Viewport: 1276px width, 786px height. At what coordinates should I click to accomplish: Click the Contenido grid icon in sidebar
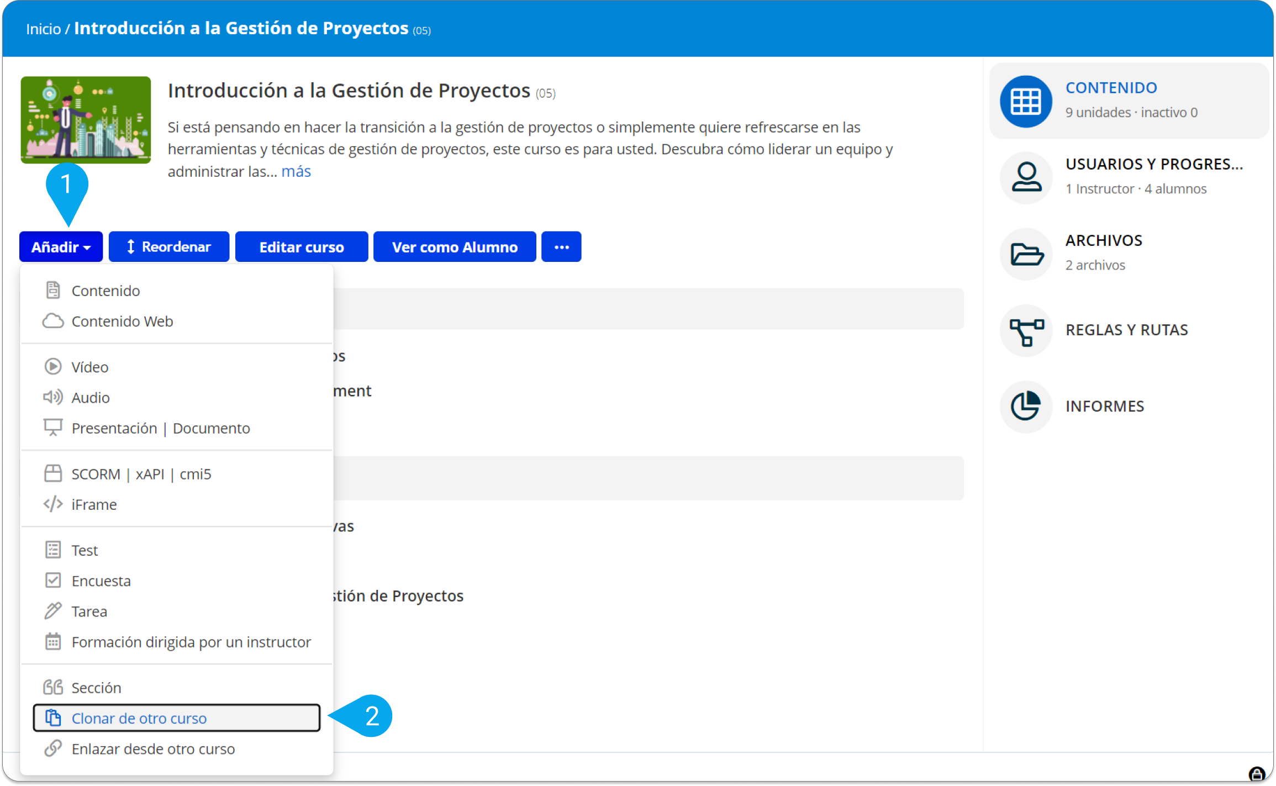pos(1026,102)
